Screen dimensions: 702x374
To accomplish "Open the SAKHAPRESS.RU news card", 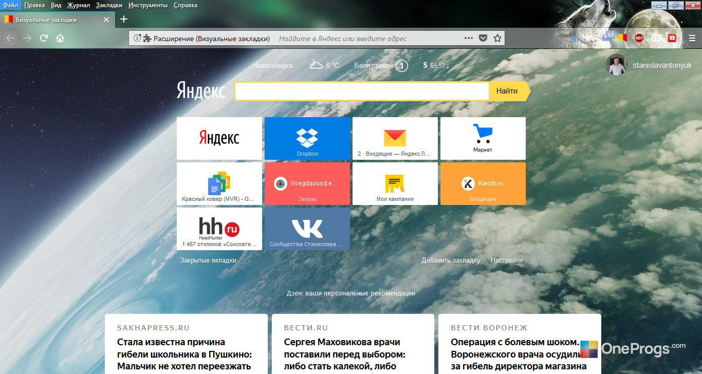I will [186, 344].
